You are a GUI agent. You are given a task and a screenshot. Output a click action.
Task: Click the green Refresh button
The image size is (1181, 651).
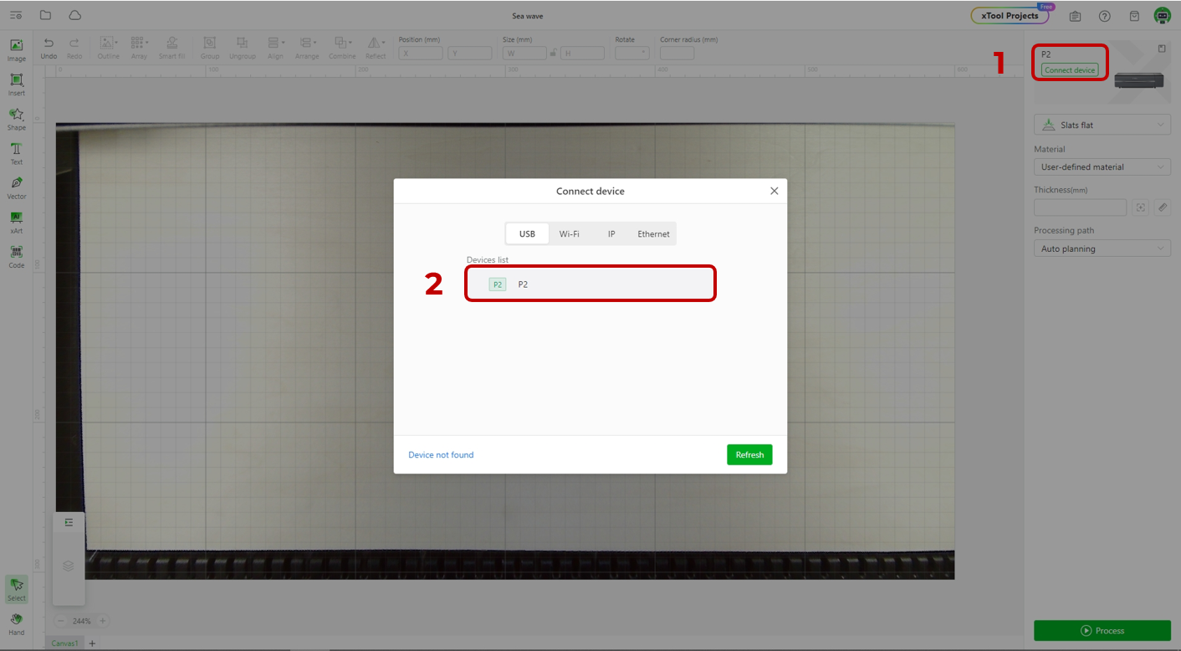coord(749,454)
